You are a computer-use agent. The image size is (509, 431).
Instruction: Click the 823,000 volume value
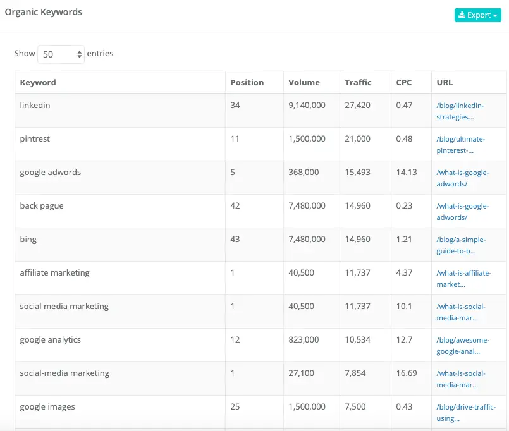[x=304, y=339]
